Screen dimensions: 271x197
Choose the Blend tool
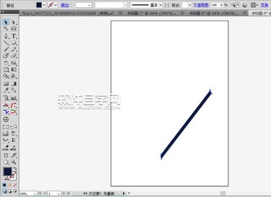tap(14, 90)
